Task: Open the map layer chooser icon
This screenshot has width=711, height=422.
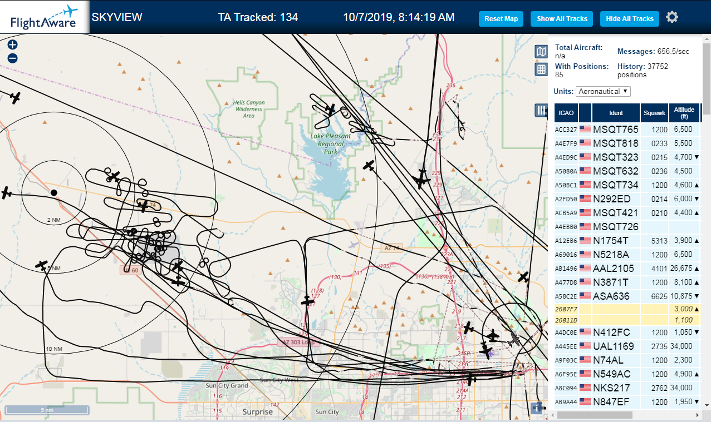Action: 541,52
